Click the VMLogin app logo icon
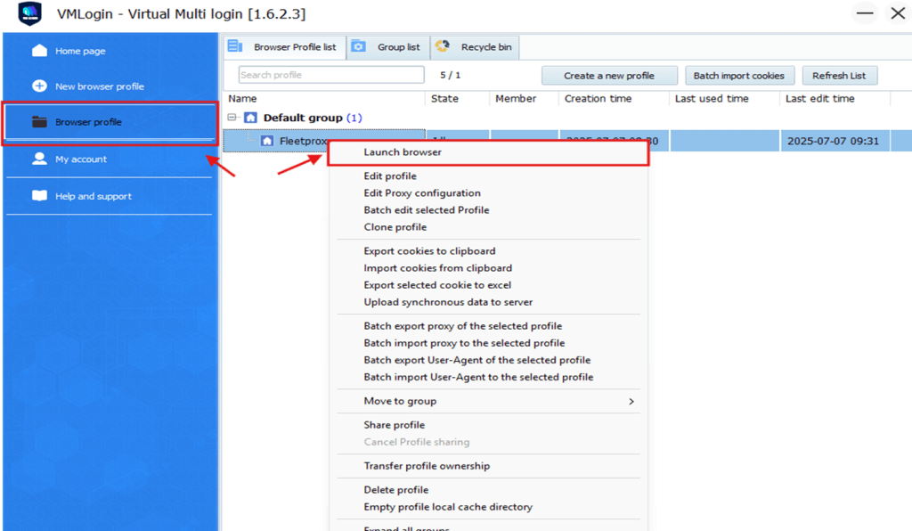The height and width of the screenshot is (531, 912). [x=29, y=13]
